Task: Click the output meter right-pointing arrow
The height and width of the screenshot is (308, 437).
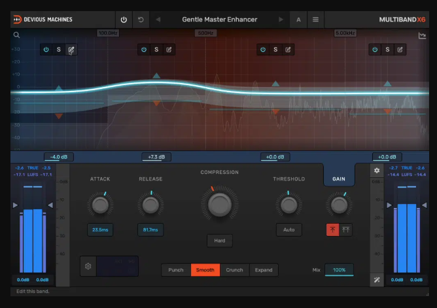Action: pyautogui.click(x=389, y=205)
